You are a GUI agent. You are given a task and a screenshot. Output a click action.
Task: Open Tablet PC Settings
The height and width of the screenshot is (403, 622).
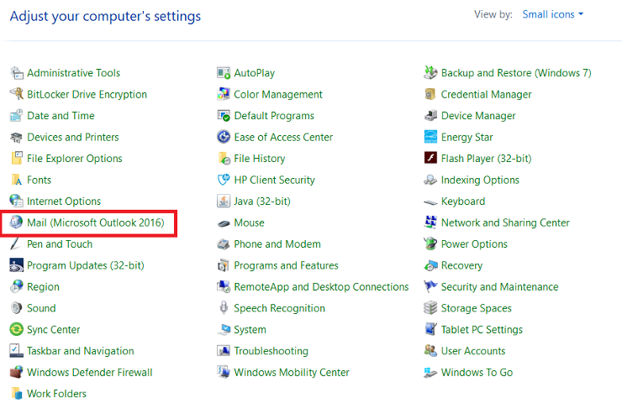point(482,330)
